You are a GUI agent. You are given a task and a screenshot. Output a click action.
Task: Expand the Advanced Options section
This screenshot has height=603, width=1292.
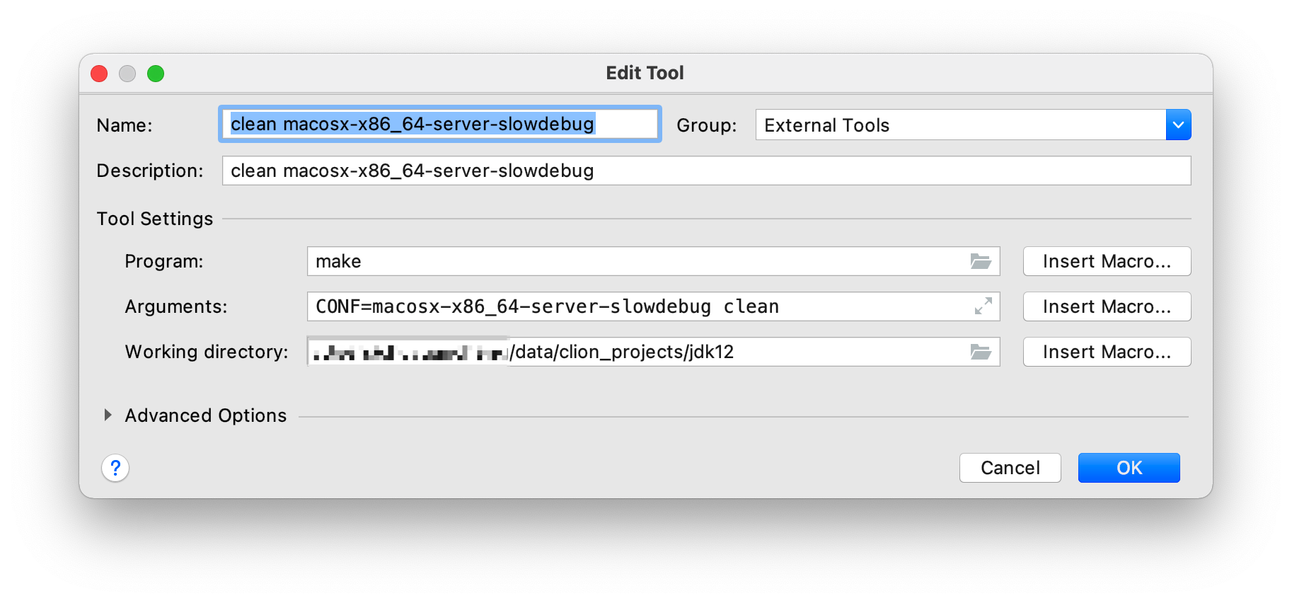[x=108, y=415]
